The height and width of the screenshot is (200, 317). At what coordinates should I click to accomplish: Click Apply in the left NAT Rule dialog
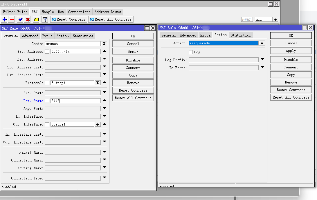tap(133, 51)
